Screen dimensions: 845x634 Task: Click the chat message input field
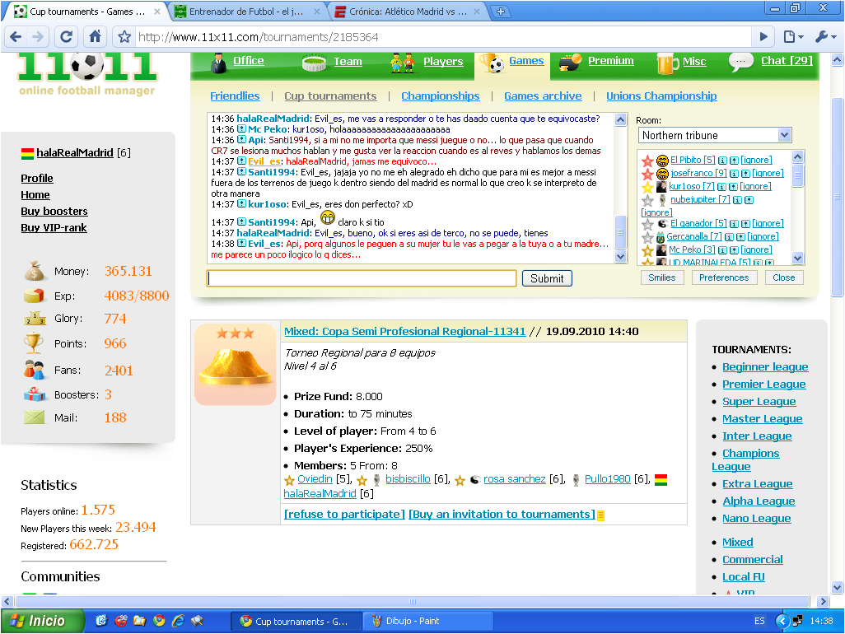click(361, 278)
